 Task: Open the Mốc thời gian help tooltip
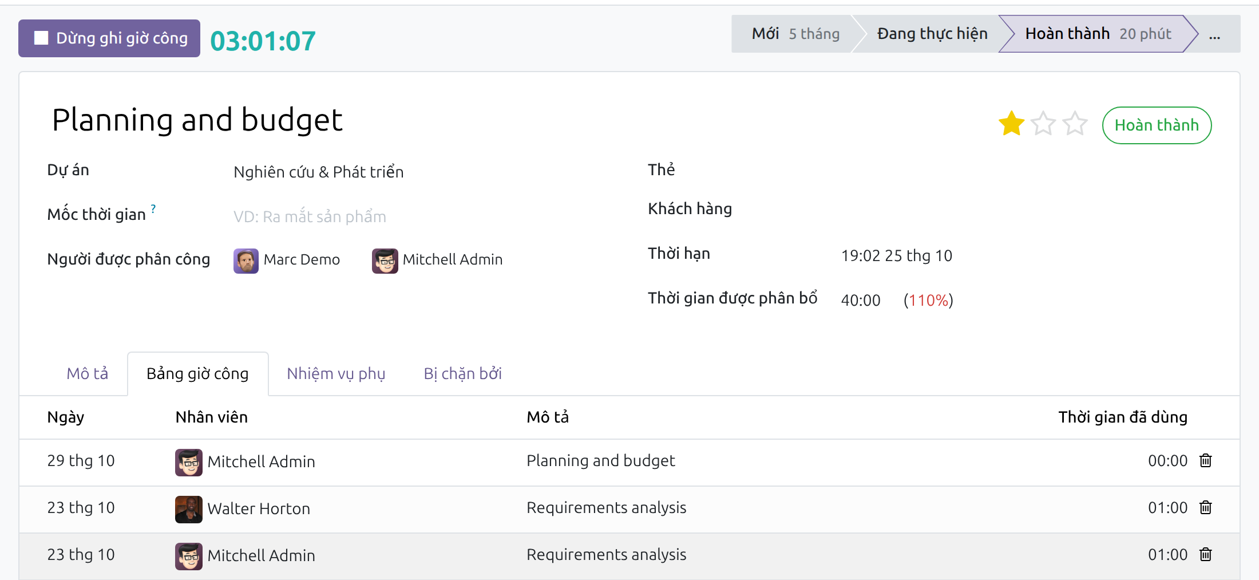click(153, 208)
